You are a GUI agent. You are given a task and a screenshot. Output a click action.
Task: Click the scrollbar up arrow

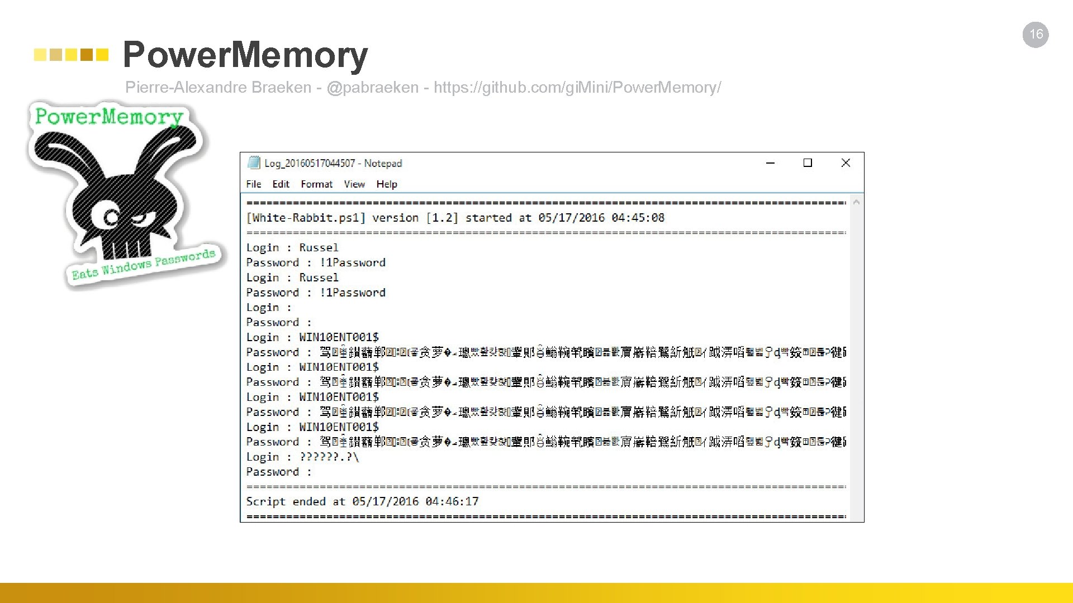856,202
